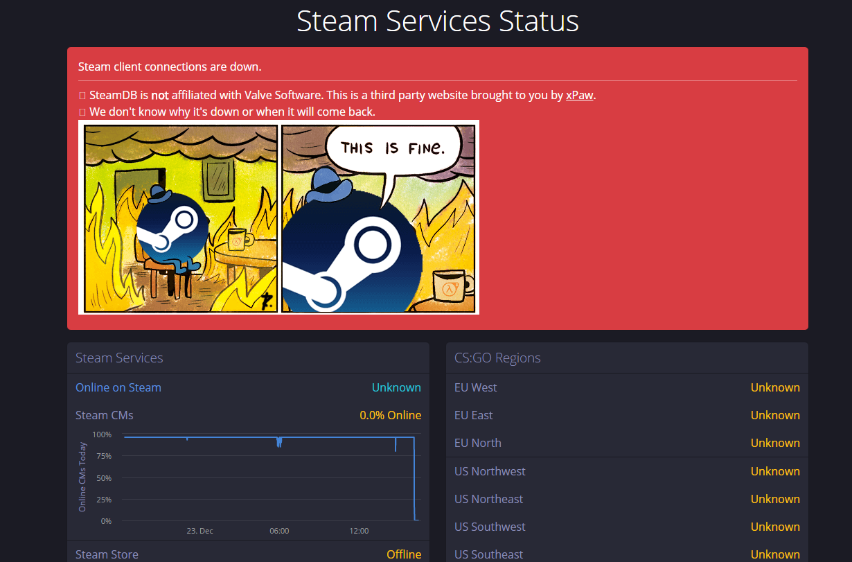Click the Steam Store row label
Screen dimensions: 852x562
coord(107,554)
